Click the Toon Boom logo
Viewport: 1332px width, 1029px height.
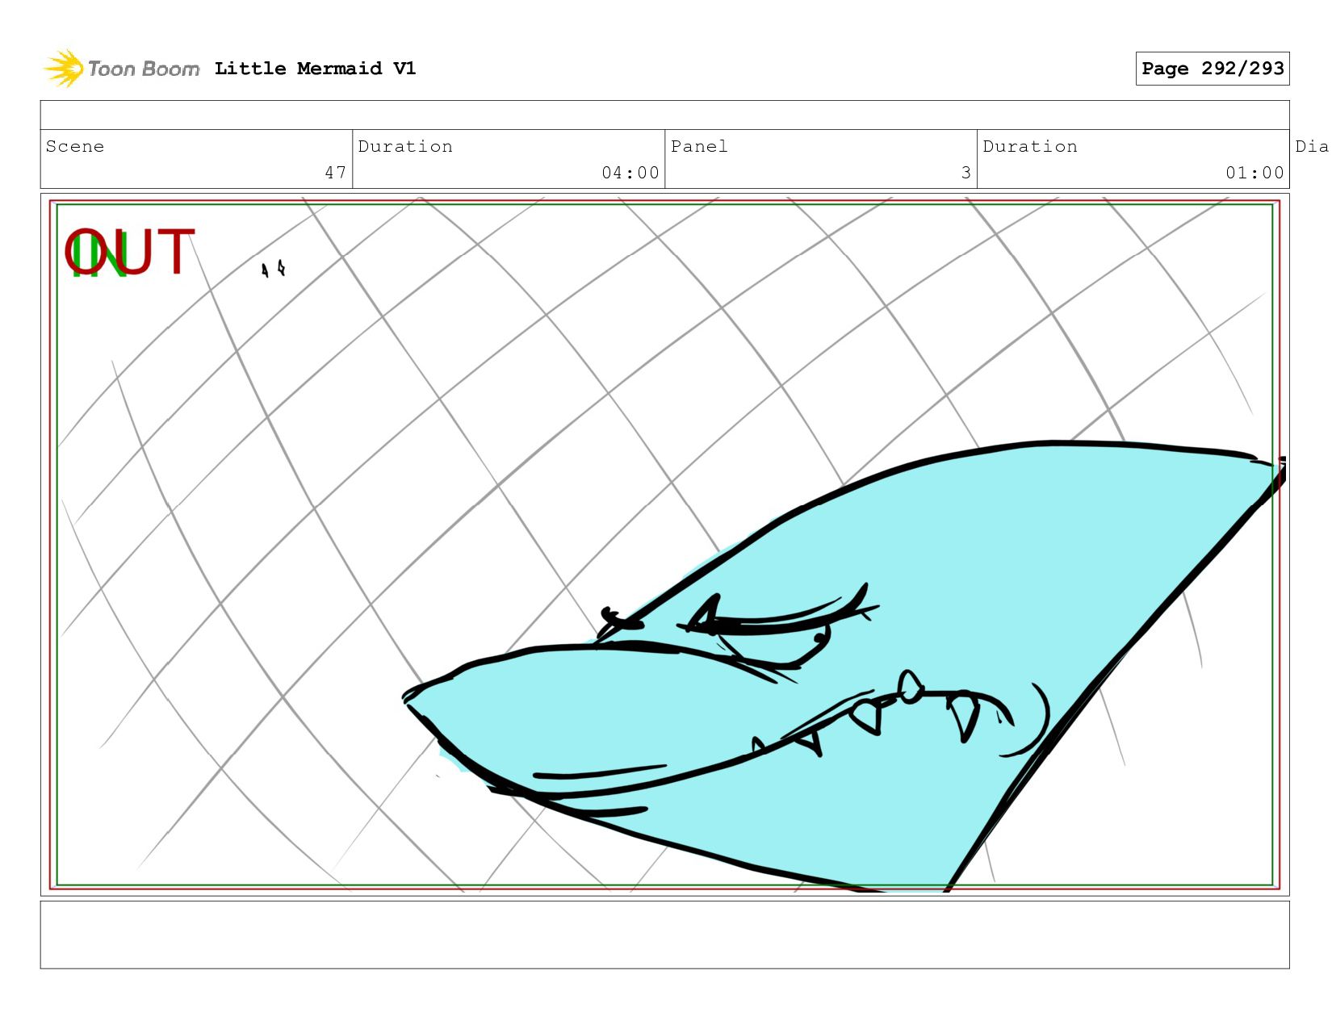[121, 69]
